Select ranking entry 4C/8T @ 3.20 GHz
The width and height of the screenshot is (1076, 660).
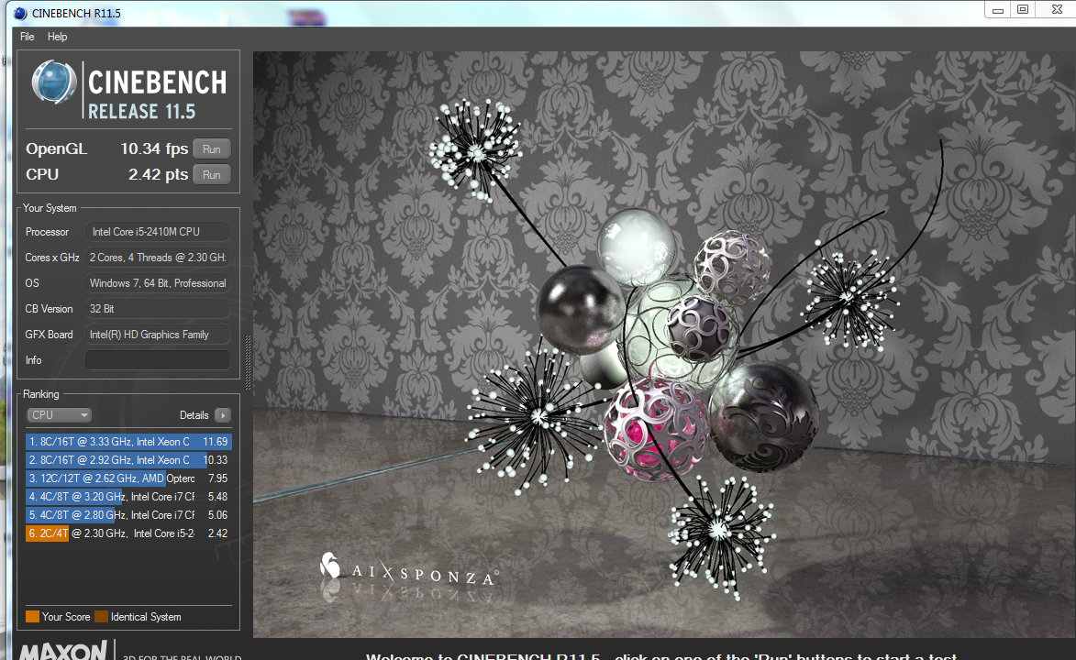[x=128, y=497]
